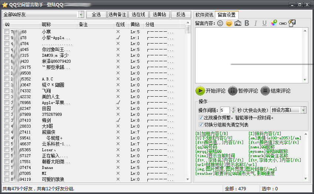Image resolution: width=314 pixels, height=194 pixels.
Task: Click the 备注 column header
Action: 96,24
